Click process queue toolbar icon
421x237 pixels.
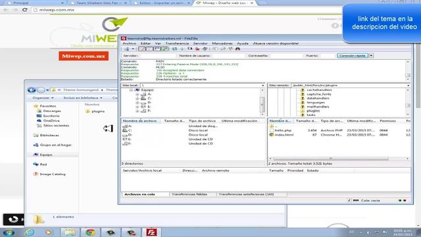(x=182, y=49)
